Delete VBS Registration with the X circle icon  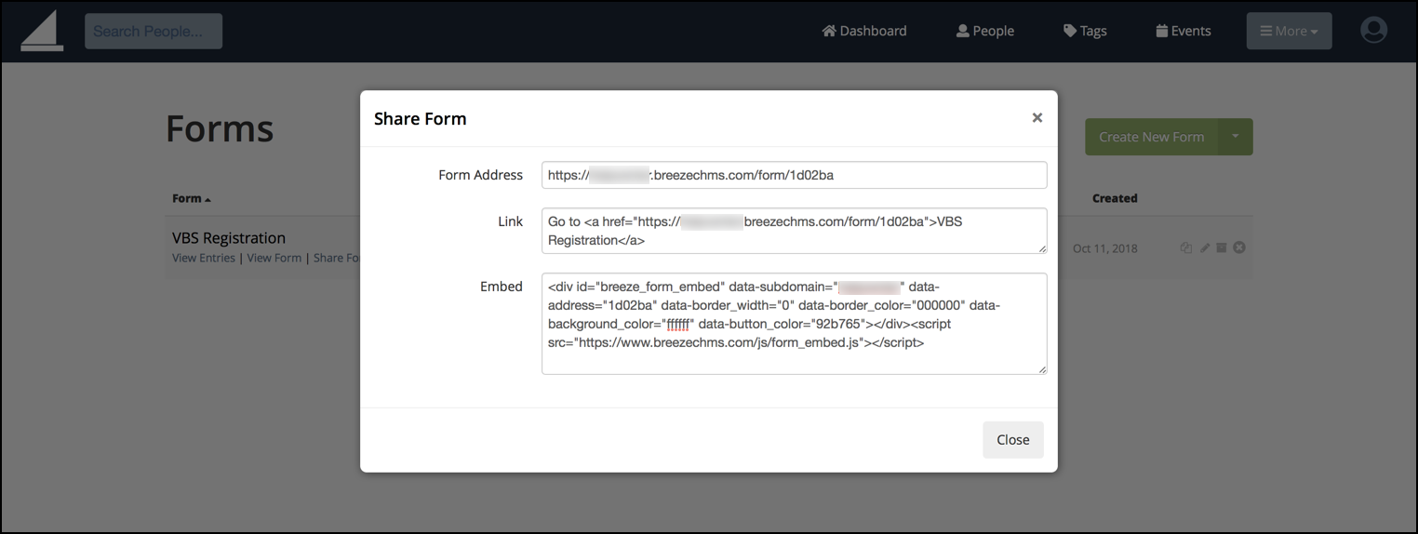(1239, 248)
